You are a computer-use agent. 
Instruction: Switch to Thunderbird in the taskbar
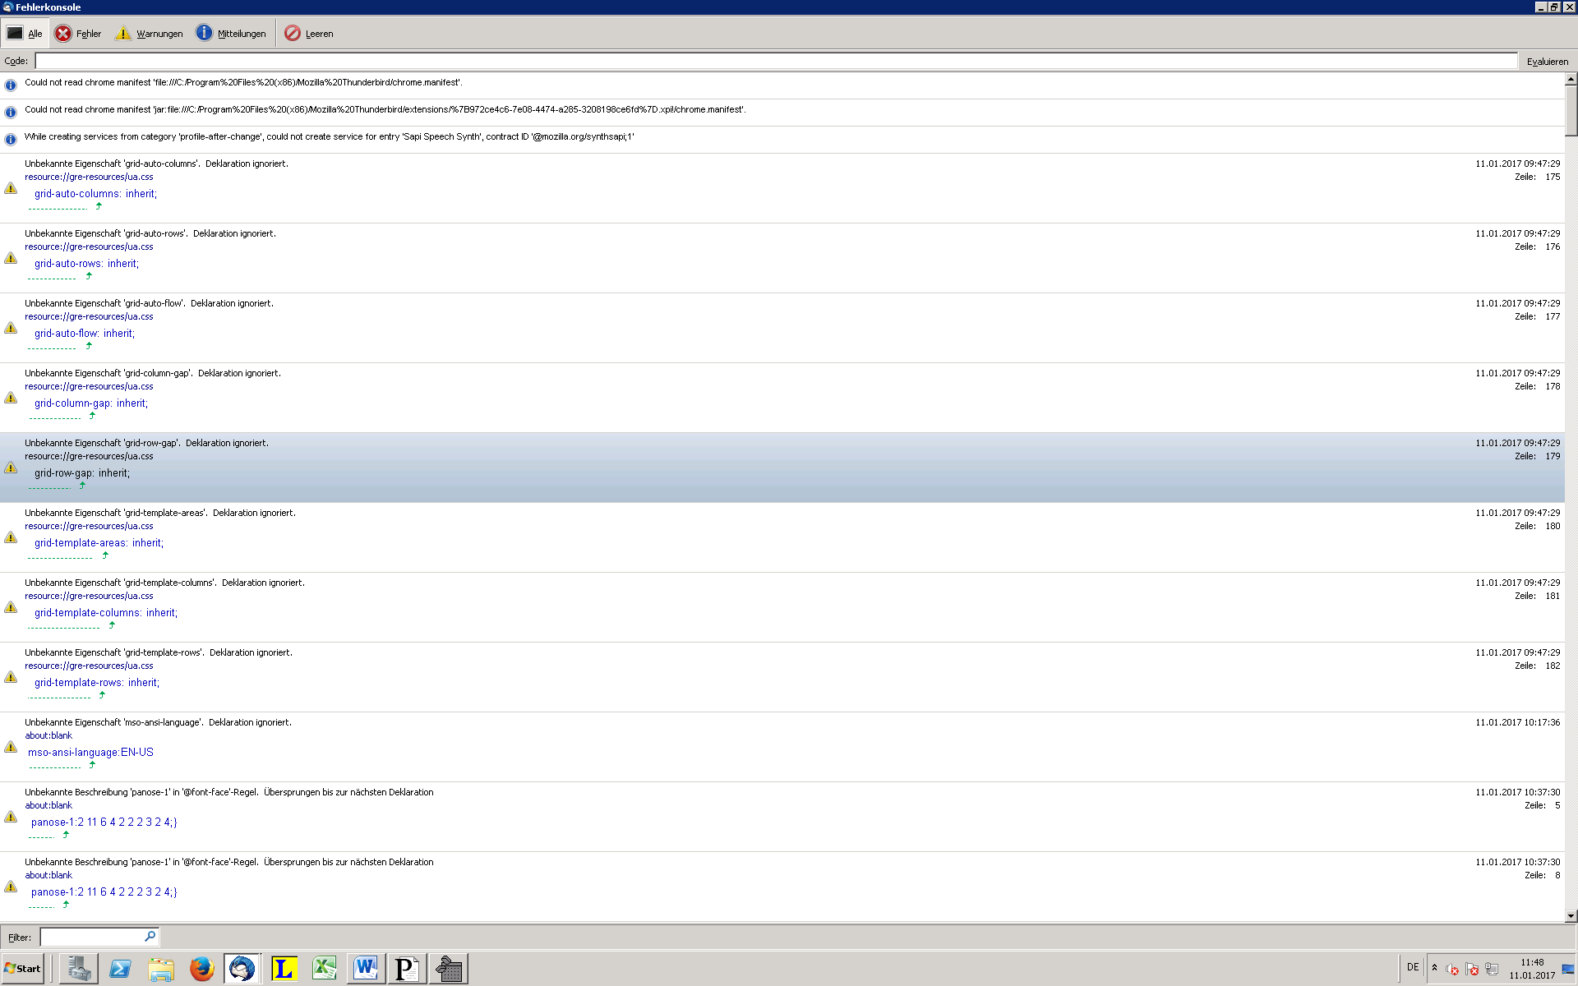pyautogui.click(x=242, y=969)
